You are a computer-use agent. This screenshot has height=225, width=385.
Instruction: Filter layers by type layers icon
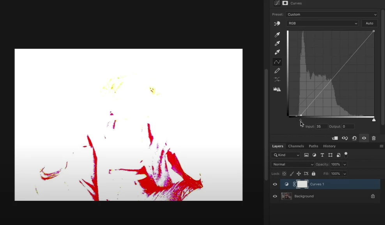322,155
